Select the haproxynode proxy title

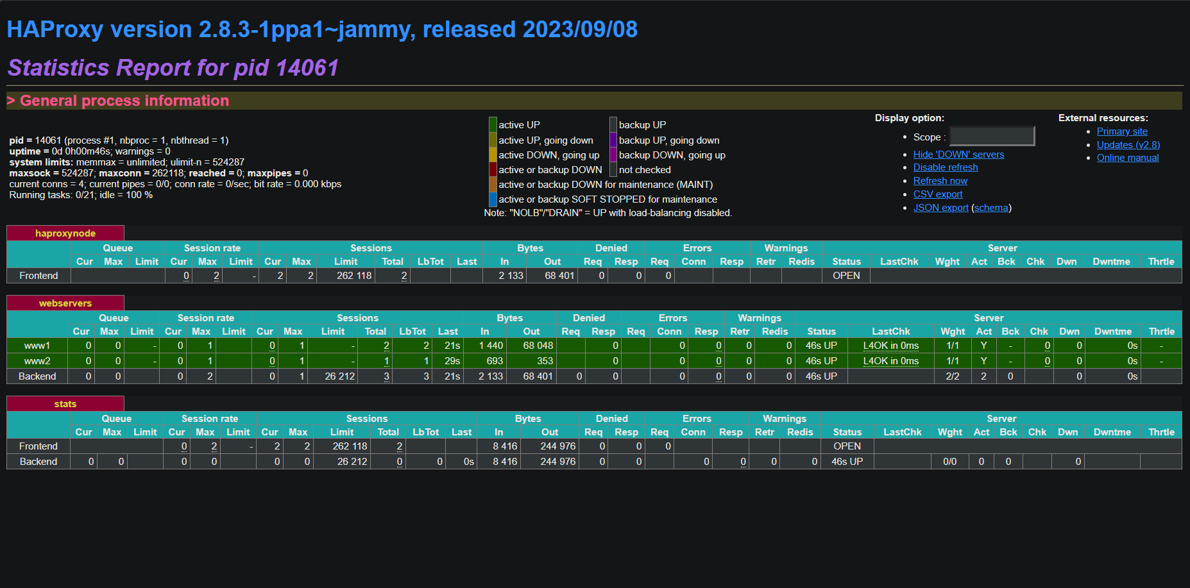[65, 233]
